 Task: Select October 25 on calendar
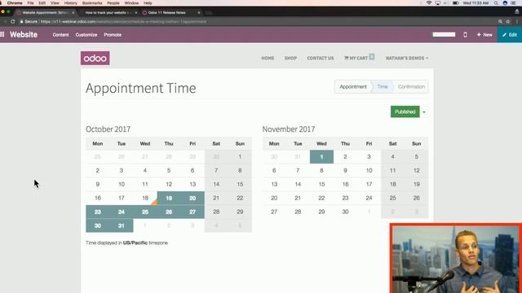[x=145, y=212]
